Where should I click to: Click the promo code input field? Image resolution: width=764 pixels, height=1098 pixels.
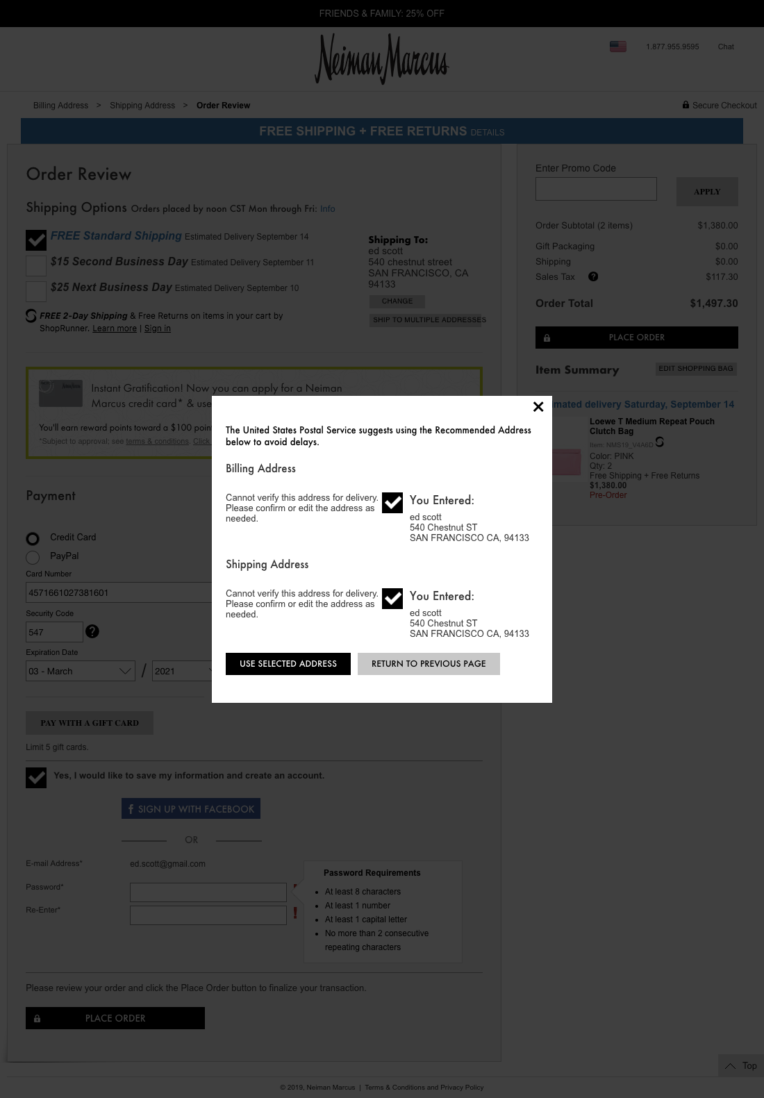[596, 189]
